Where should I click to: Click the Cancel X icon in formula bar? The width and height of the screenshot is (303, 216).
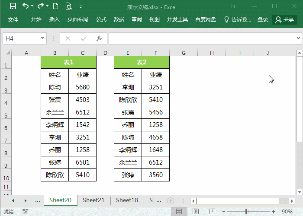(68, 38)
